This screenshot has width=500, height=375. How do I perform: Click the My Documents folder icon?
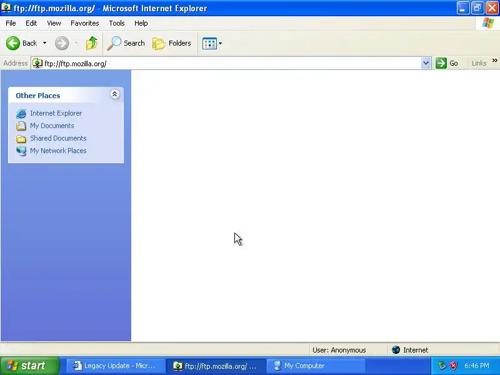click(x=21, y=126)
